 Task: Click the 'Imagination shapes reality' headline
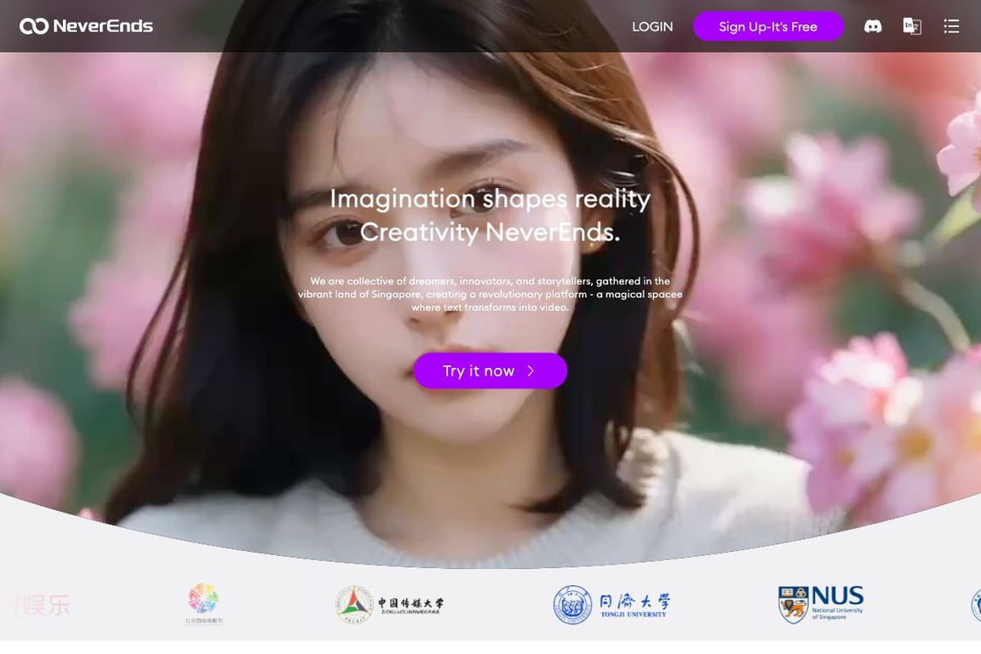[490, 199]
